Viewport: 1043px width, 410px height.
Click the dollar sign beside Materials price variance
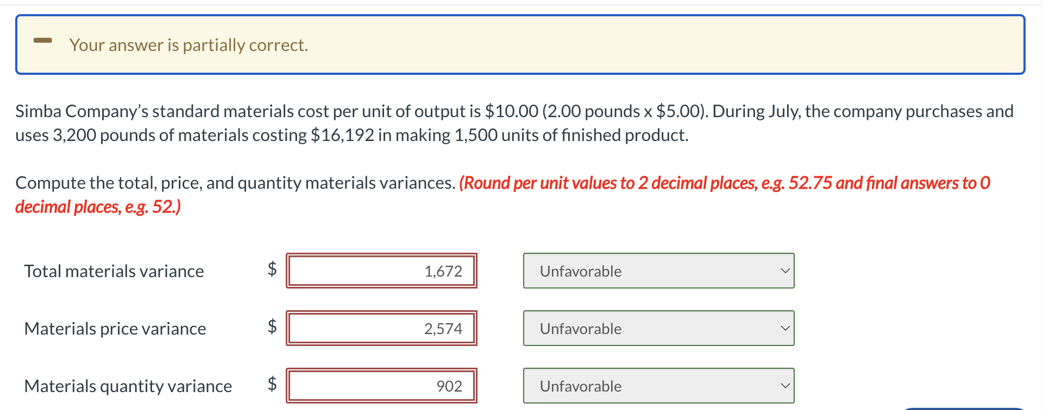pyautogui.click(x=272, y=327)
